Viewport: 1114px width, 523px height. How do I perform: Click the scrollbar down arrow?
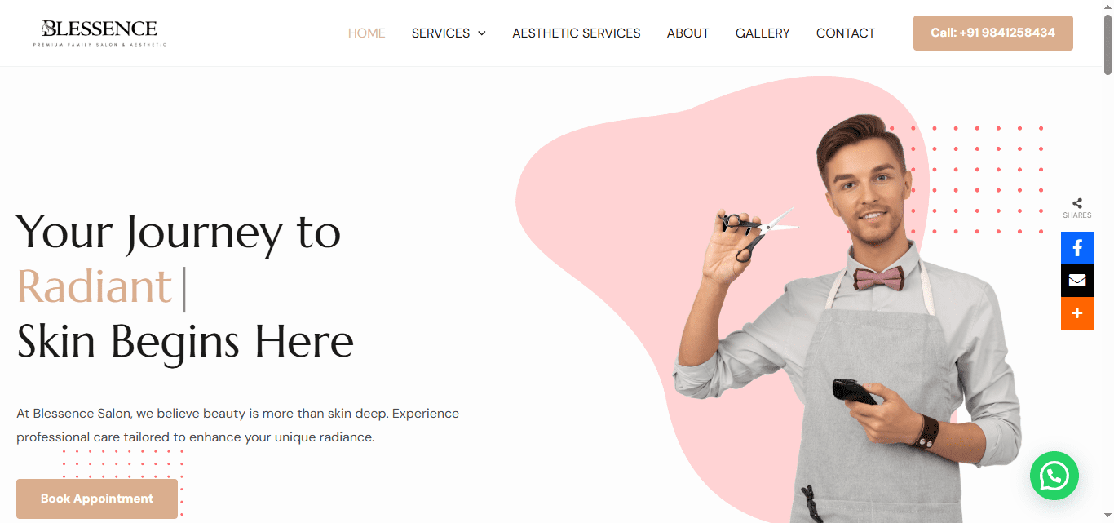[x=1107, y=516]
